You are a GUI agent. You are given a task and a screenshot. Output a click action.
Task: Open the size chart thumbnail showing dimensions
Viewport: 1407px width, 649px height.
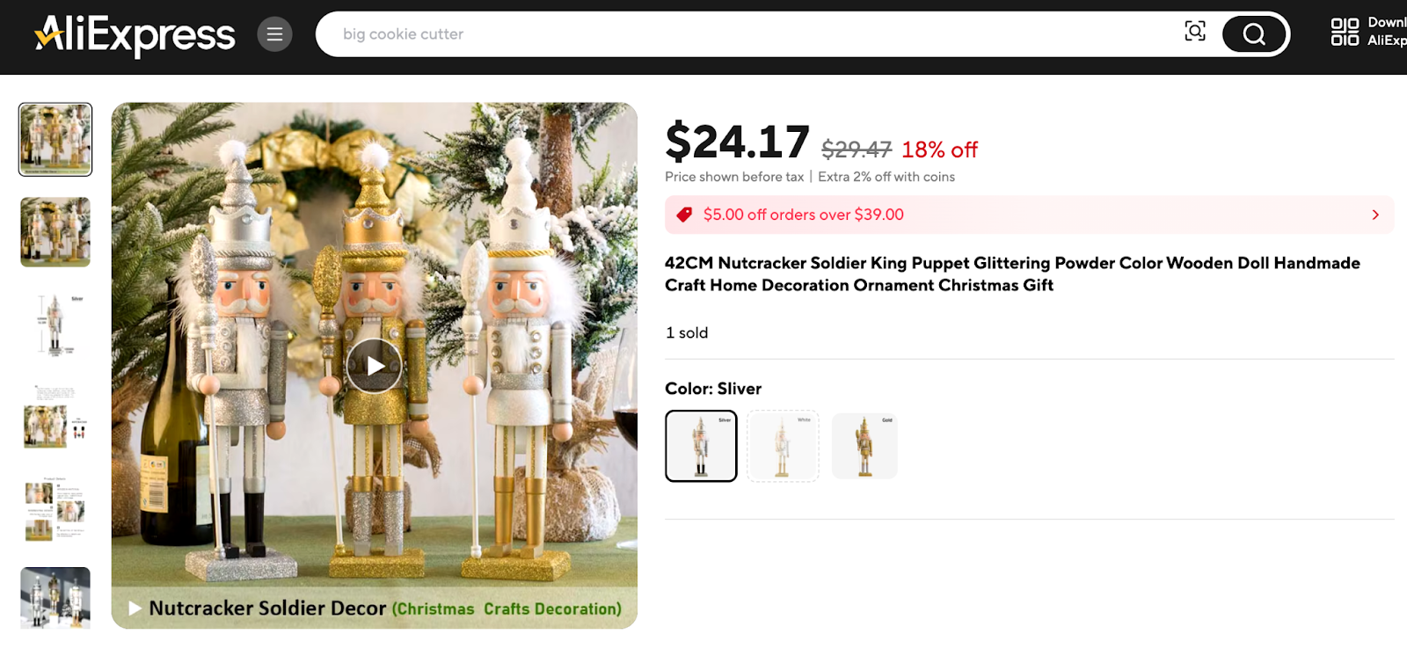55,325
